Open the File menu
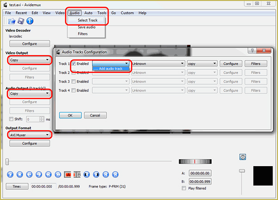 click(8, 13)
